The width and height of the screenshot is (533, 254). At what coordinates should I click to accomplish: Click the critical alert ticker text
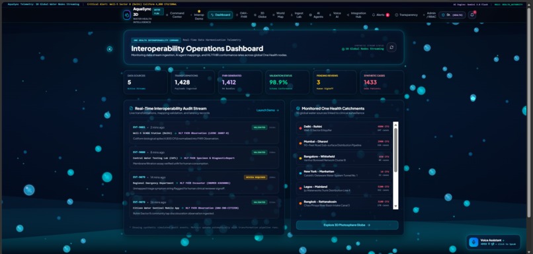point(132,5)
